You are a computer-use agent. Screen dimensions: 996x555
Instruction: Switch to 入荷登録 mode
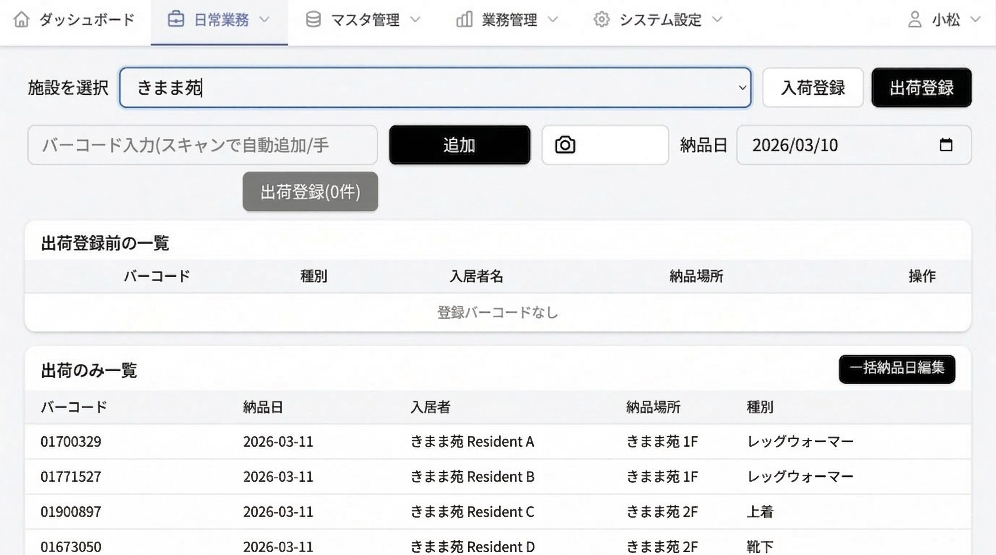click(x=813, y=88)
